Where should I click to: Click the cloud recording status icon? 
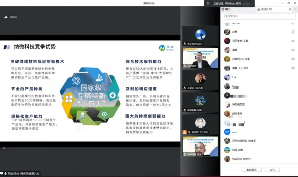tap(6, 17)
